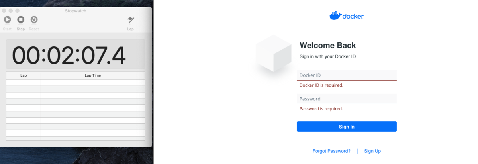The height and width of the screenshot is (164, 478).
Task: Stop the running stopwatch
Action: pyautogui.click(x=21, y=20)
